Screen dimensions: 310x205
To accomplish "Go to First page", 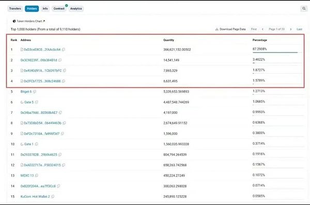I will point(254,29).
